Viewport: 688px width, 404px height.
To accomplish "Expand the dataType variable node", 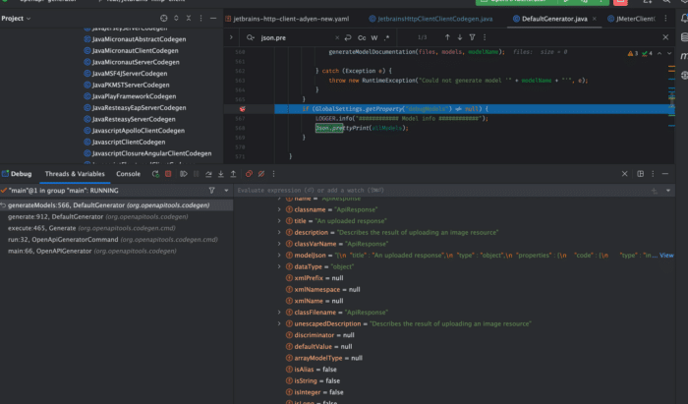I will 279,266.
